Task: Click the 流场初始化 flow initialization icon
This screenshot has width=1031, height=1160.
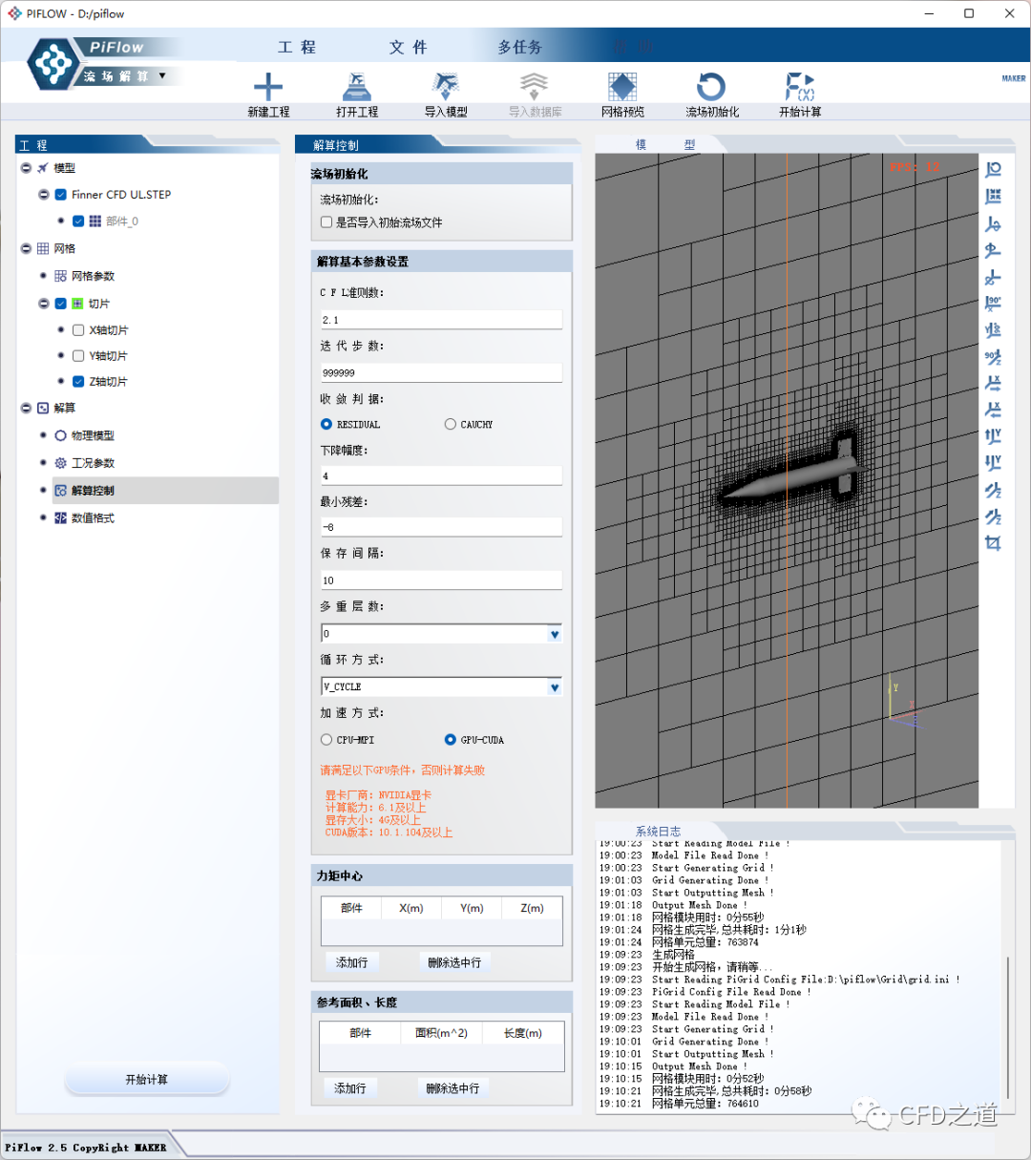Action: point(711,88)
